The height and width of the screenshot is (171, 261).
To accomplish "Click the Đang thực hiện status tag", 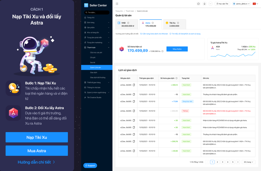I will (188, 101).
